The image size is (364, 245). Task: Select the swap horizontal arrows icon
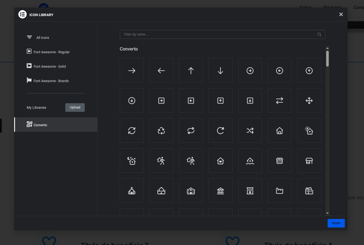(280, 100)
